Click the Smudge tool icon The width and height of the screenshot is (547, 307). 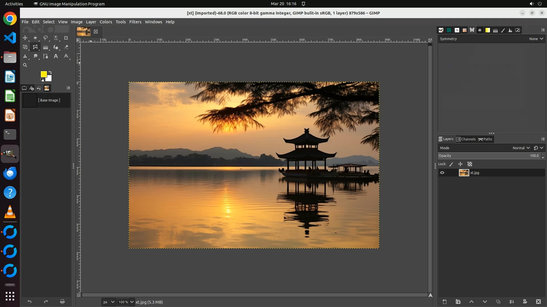(x=35, y=56)
